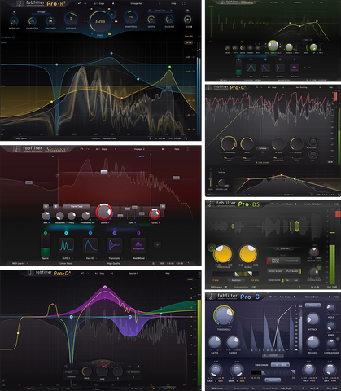
Task: Click the Mix knob in Saturn 2
Action: [46, 216]
